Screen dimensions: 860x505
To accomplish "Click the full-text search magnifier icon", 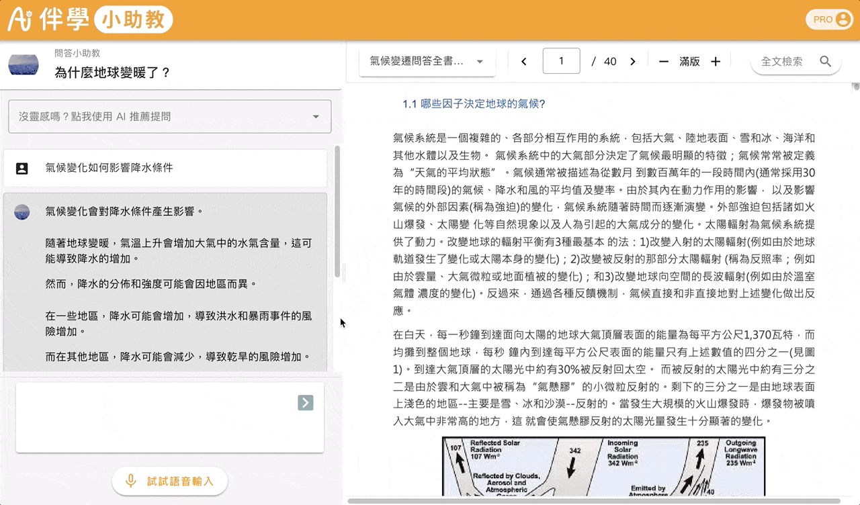I will 826,62.
